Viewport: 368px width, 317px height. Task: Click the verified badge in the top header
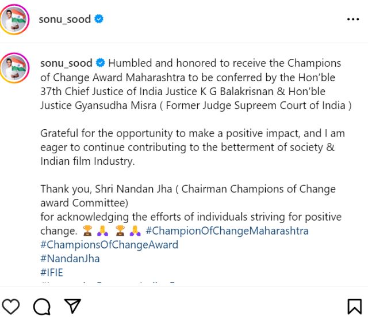(x=99, y=19)
